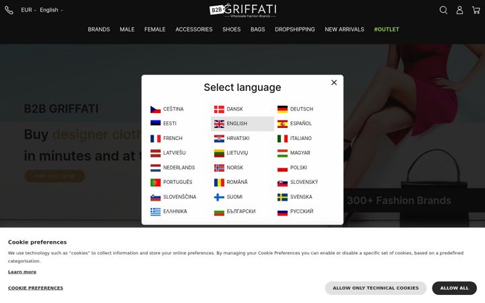Click the Spanish flag icon
Image resolution: width=485 pixels, height=303 pixels.
tap(282, 124)
